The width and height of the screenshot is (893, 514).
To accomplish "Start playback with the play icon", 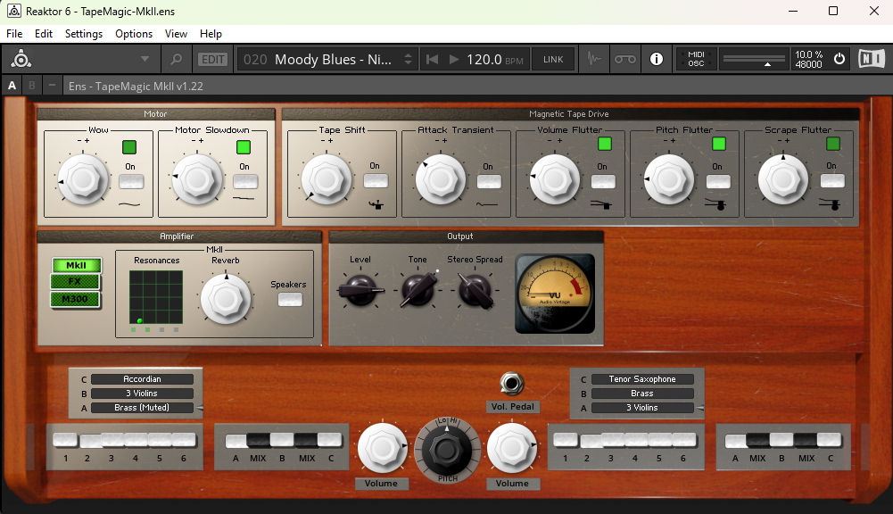I will tap(454, 59).
